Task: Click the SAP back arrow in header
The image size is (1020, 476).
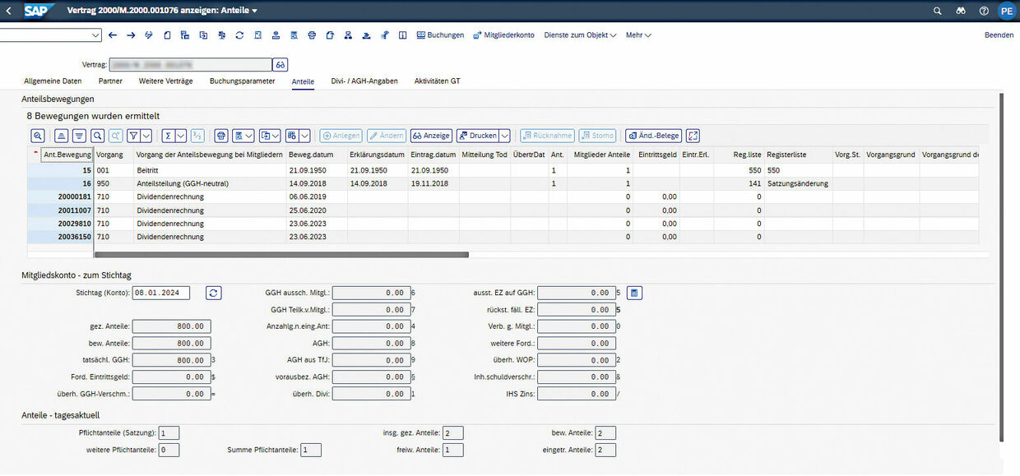Action: click(x=9, y=11)
